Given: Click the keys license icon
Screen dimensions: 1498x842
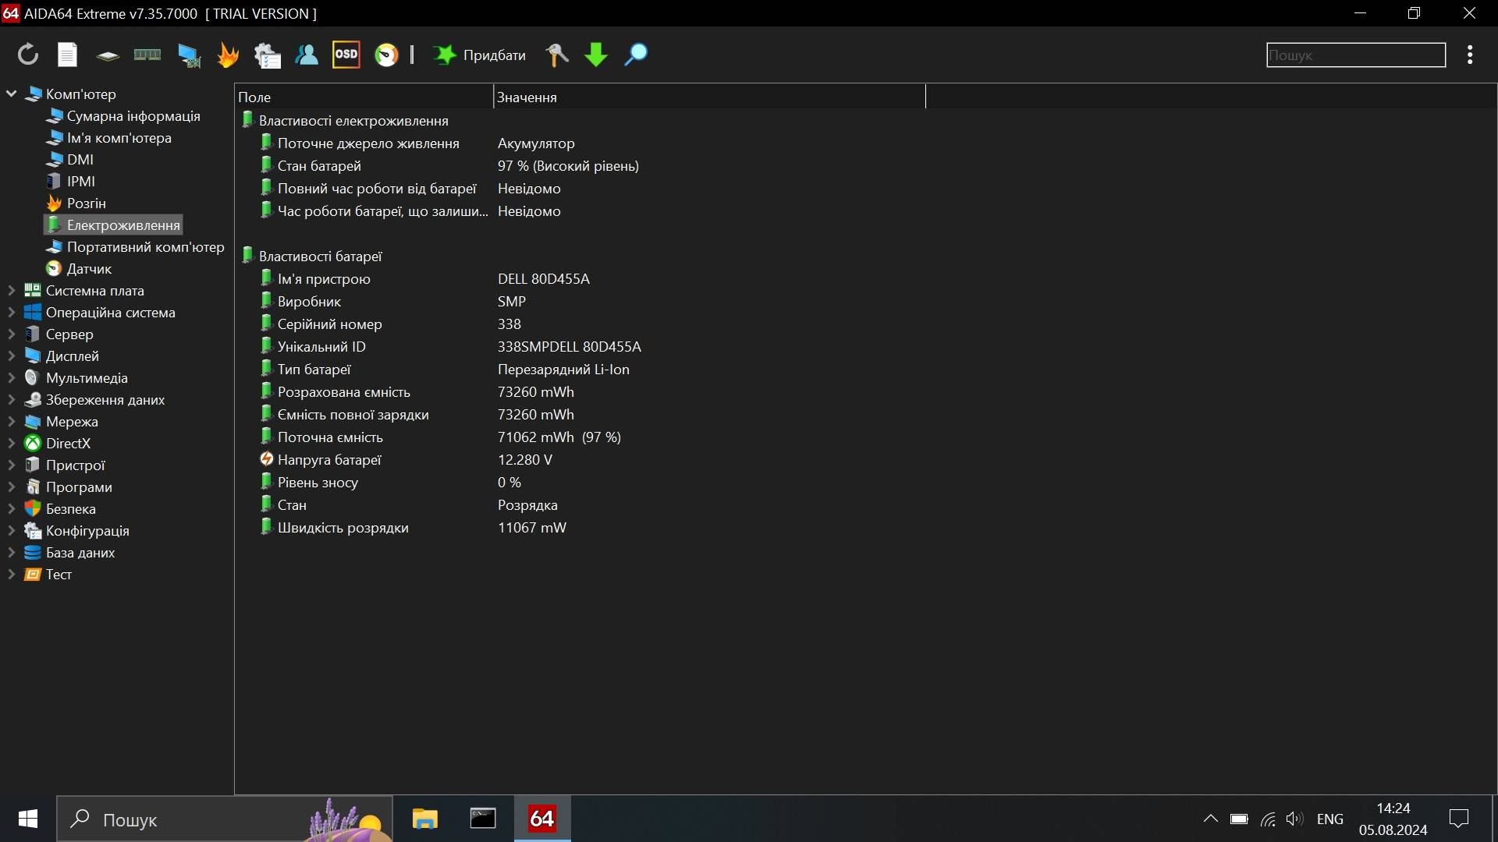Looking at the screenshot, I should (556, 55).
